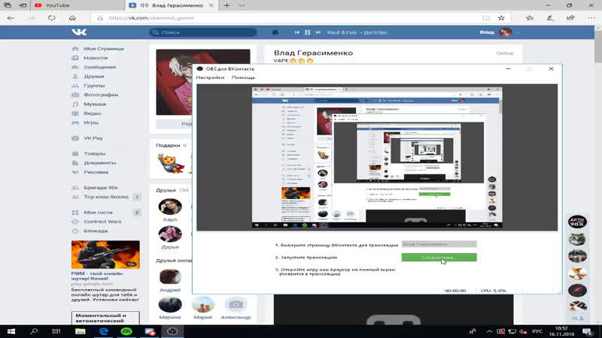Image resolution: width=602 pixels, height=338 pixels.
Task: Open Windows action center notifications
Action: tap(588, 331)
